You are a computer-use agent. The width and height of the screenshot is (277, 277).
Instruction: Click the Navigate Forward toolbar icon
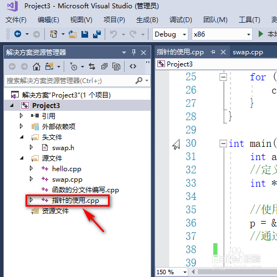click(37, 34)
